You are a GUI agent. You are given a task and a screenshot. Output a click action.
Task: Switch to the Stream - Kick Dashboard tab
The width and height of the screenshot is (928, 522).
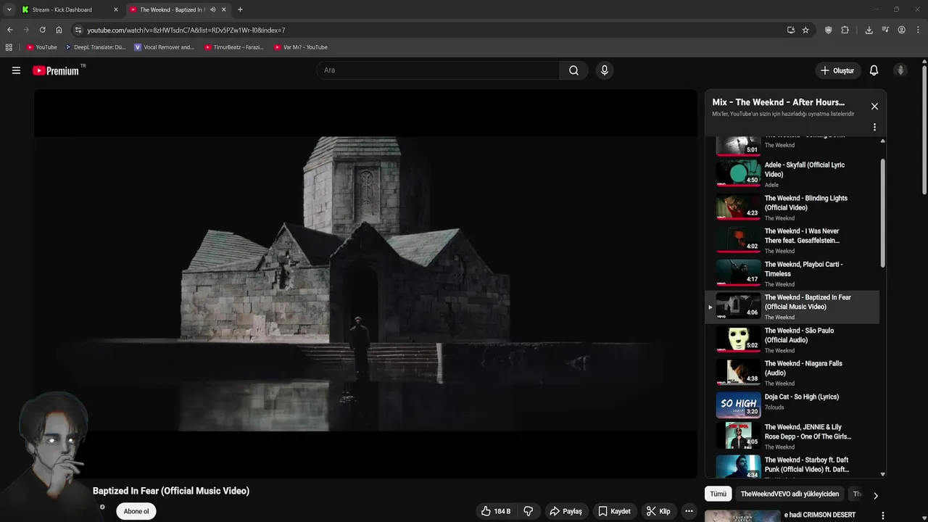pyautogui.click(x=70, y=9)
